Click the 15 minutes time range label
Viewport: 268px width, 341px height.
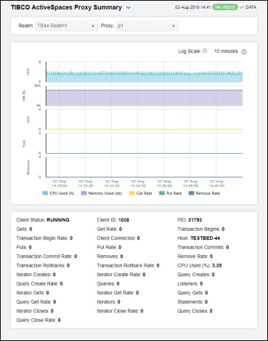point(226,51)
